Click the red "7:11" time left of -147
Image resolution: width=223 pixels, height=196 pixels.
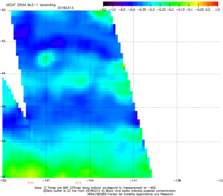30,183
